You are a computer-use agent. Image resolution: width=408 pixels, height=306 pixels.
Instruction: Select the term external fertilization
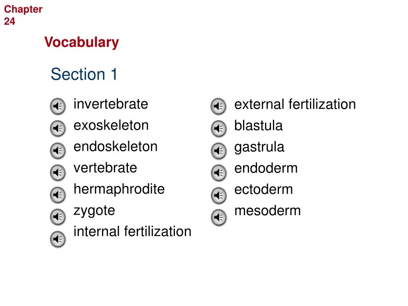click(295, 104)
